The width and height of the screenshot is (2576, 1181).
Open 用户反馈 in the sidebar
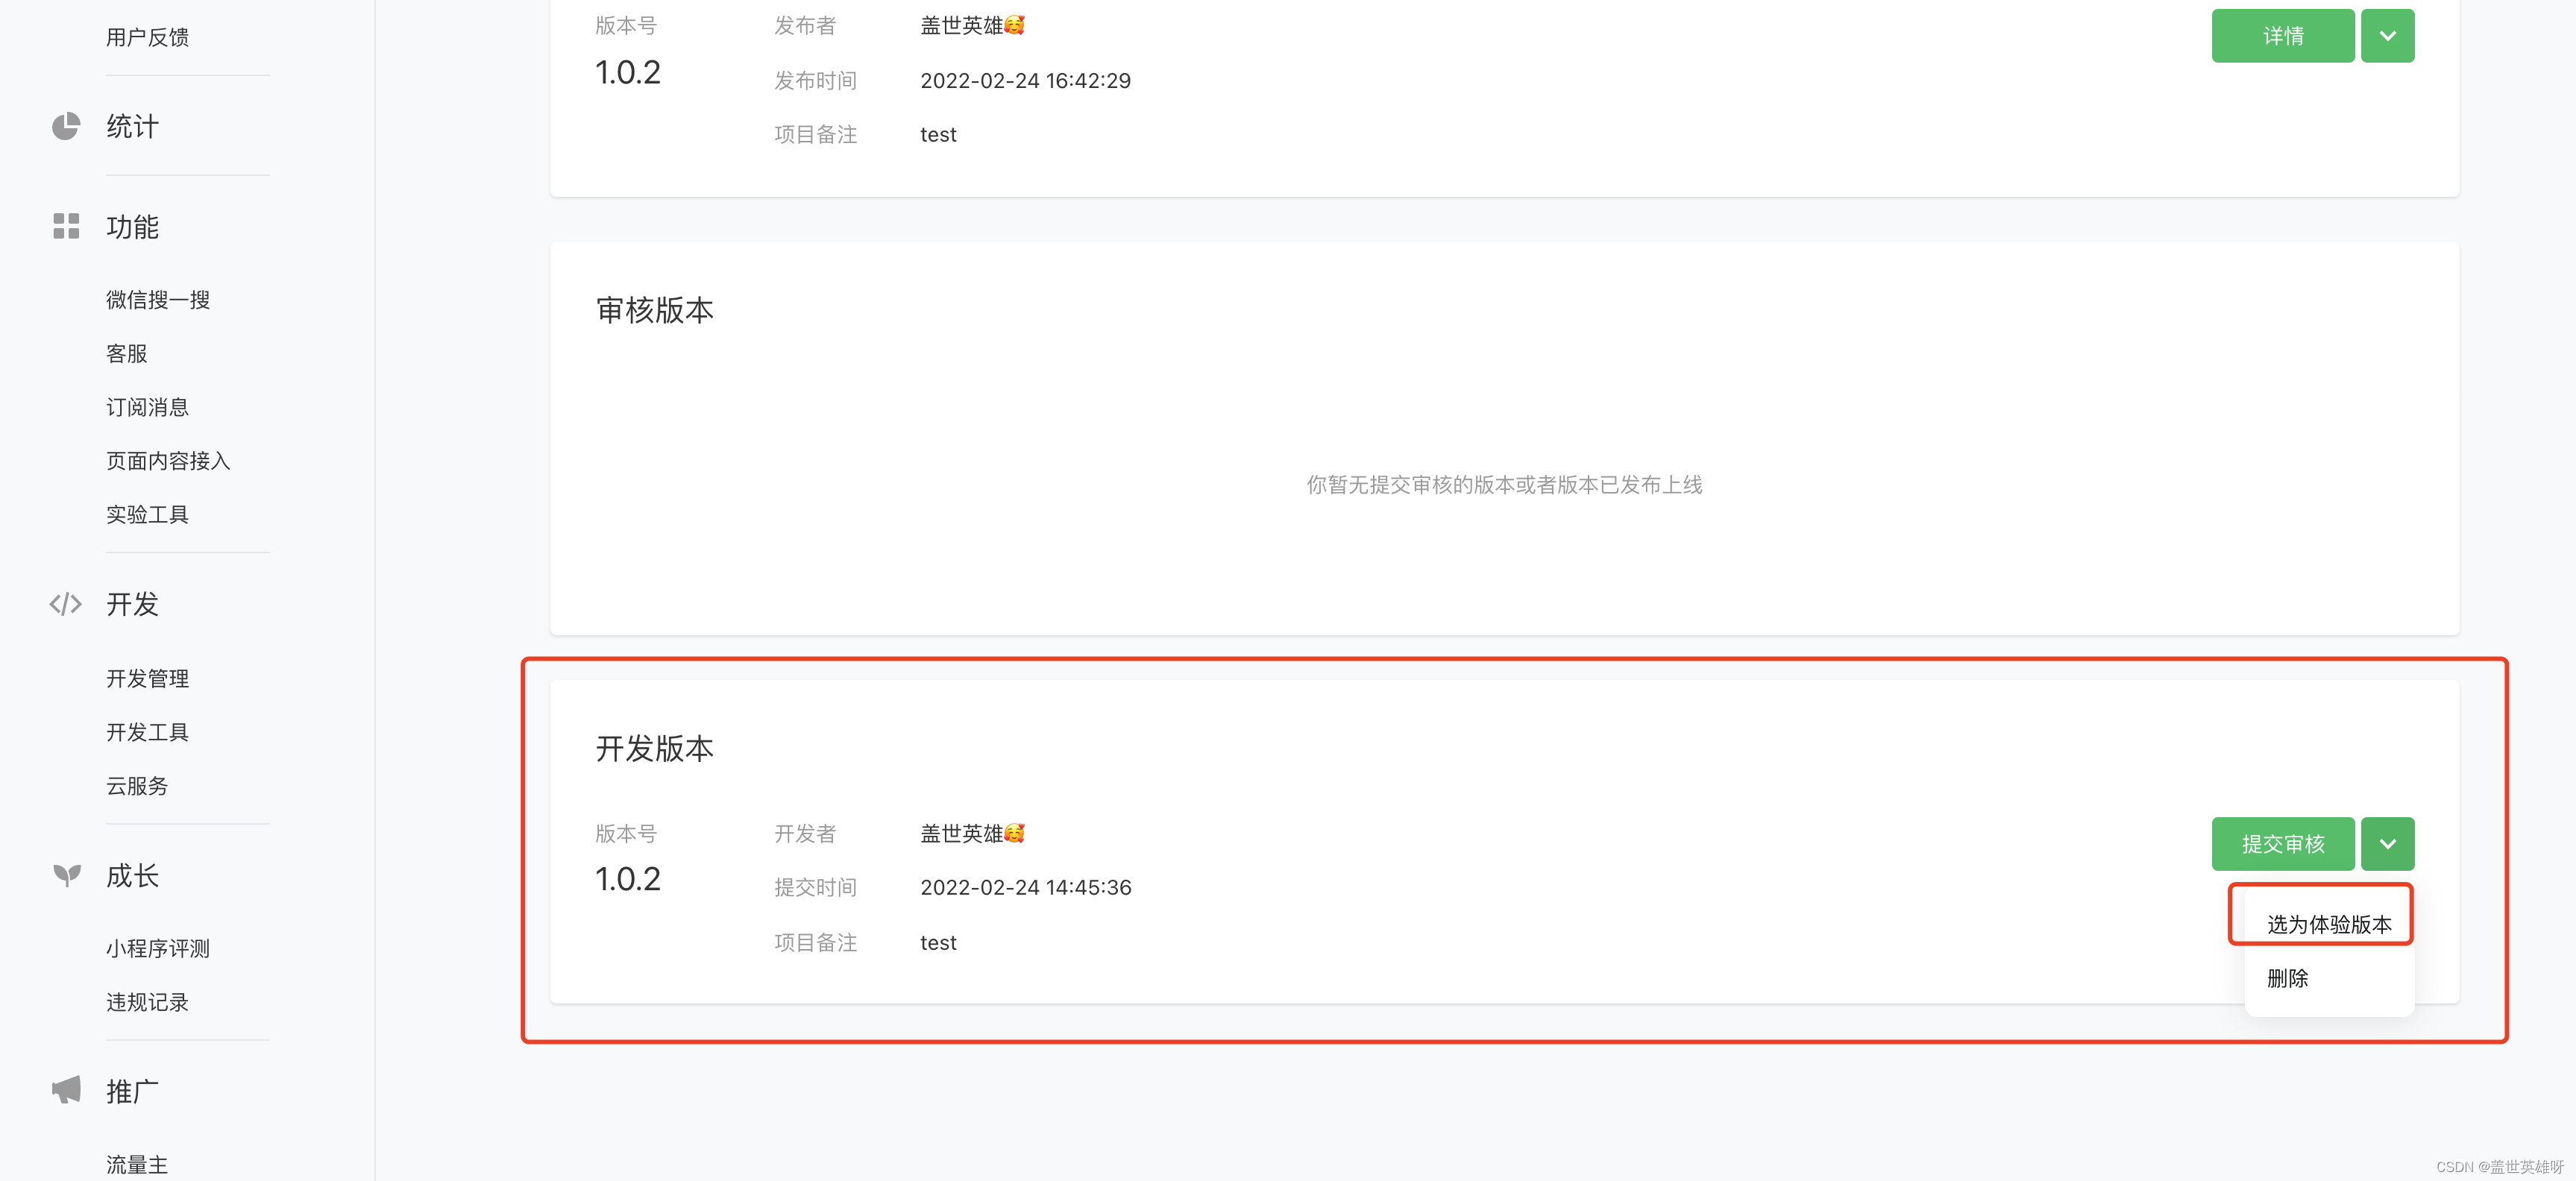(148, 37)
